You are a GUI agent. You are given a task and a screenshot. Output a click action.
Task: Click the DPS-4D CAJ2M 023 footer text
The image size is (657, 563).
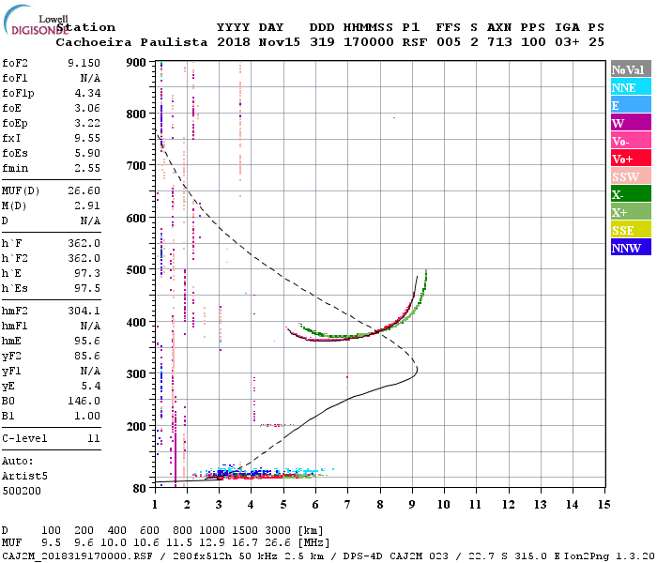tap(395, 555)
